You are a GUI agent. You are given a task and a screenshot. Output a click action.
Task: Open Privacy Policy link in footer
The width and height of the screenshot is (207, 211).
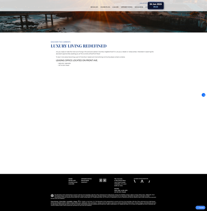pyautogui.click(x=63, y=201)
